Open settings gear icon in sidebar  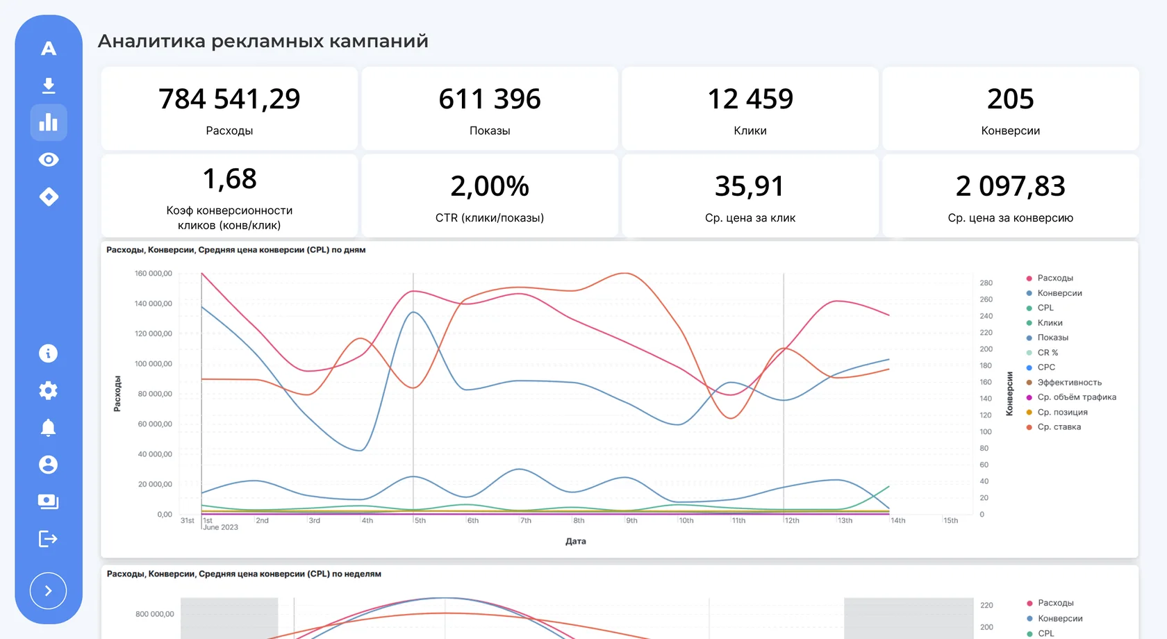[x=48, y=390]
